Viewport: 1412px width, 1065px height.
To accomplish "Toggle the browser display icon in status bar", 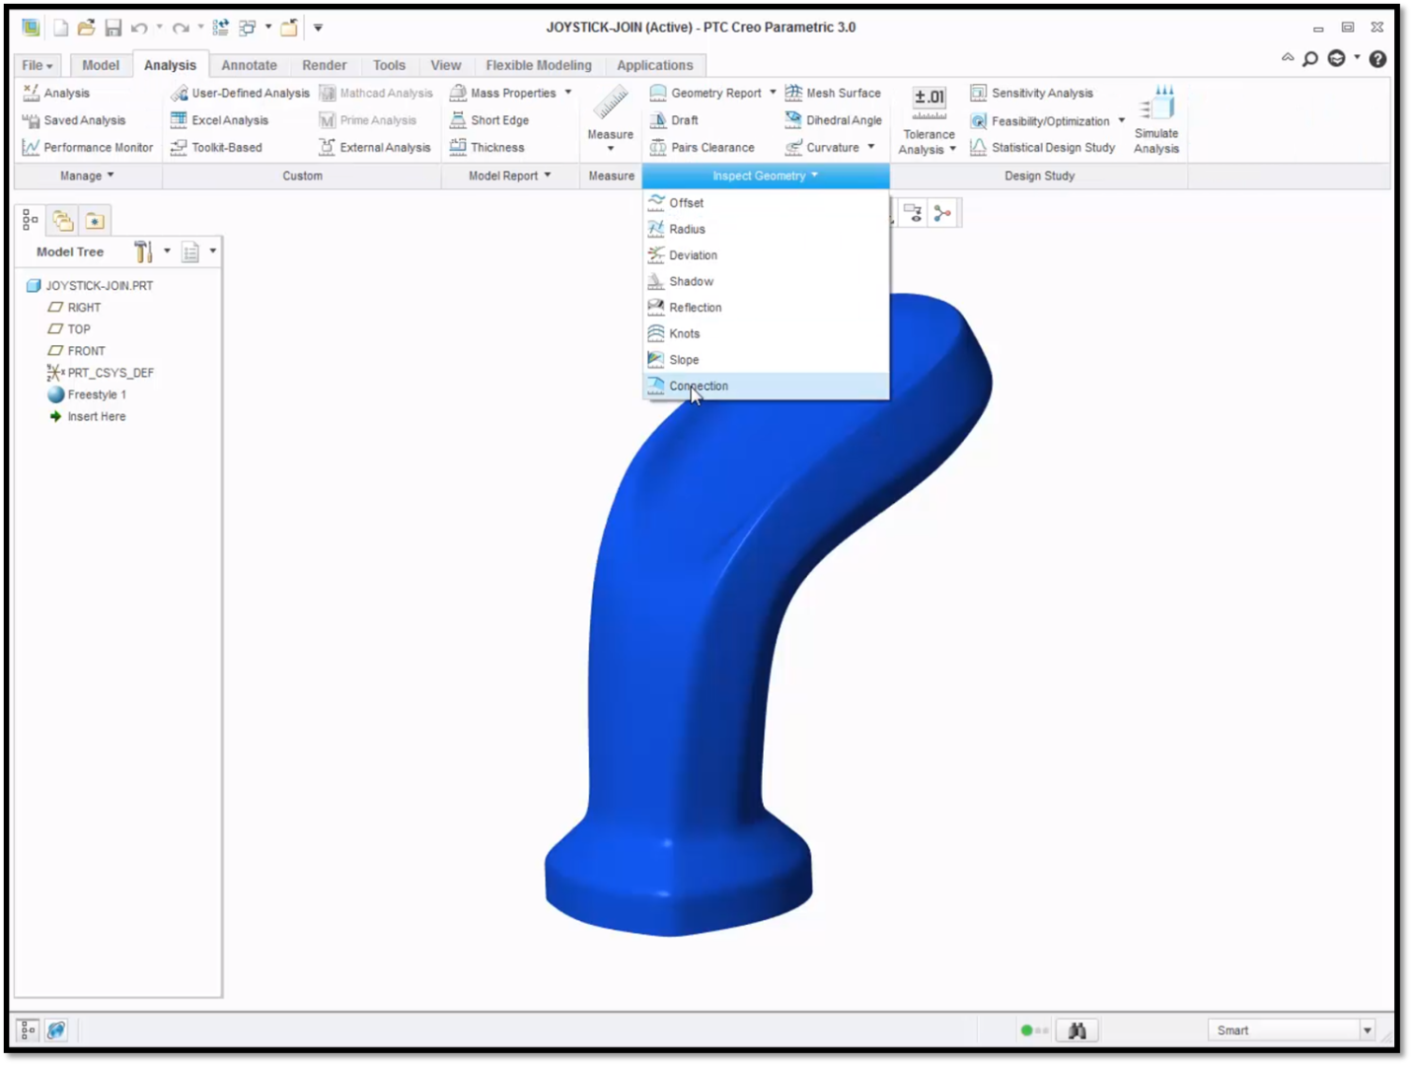I will click(56, 1030).
